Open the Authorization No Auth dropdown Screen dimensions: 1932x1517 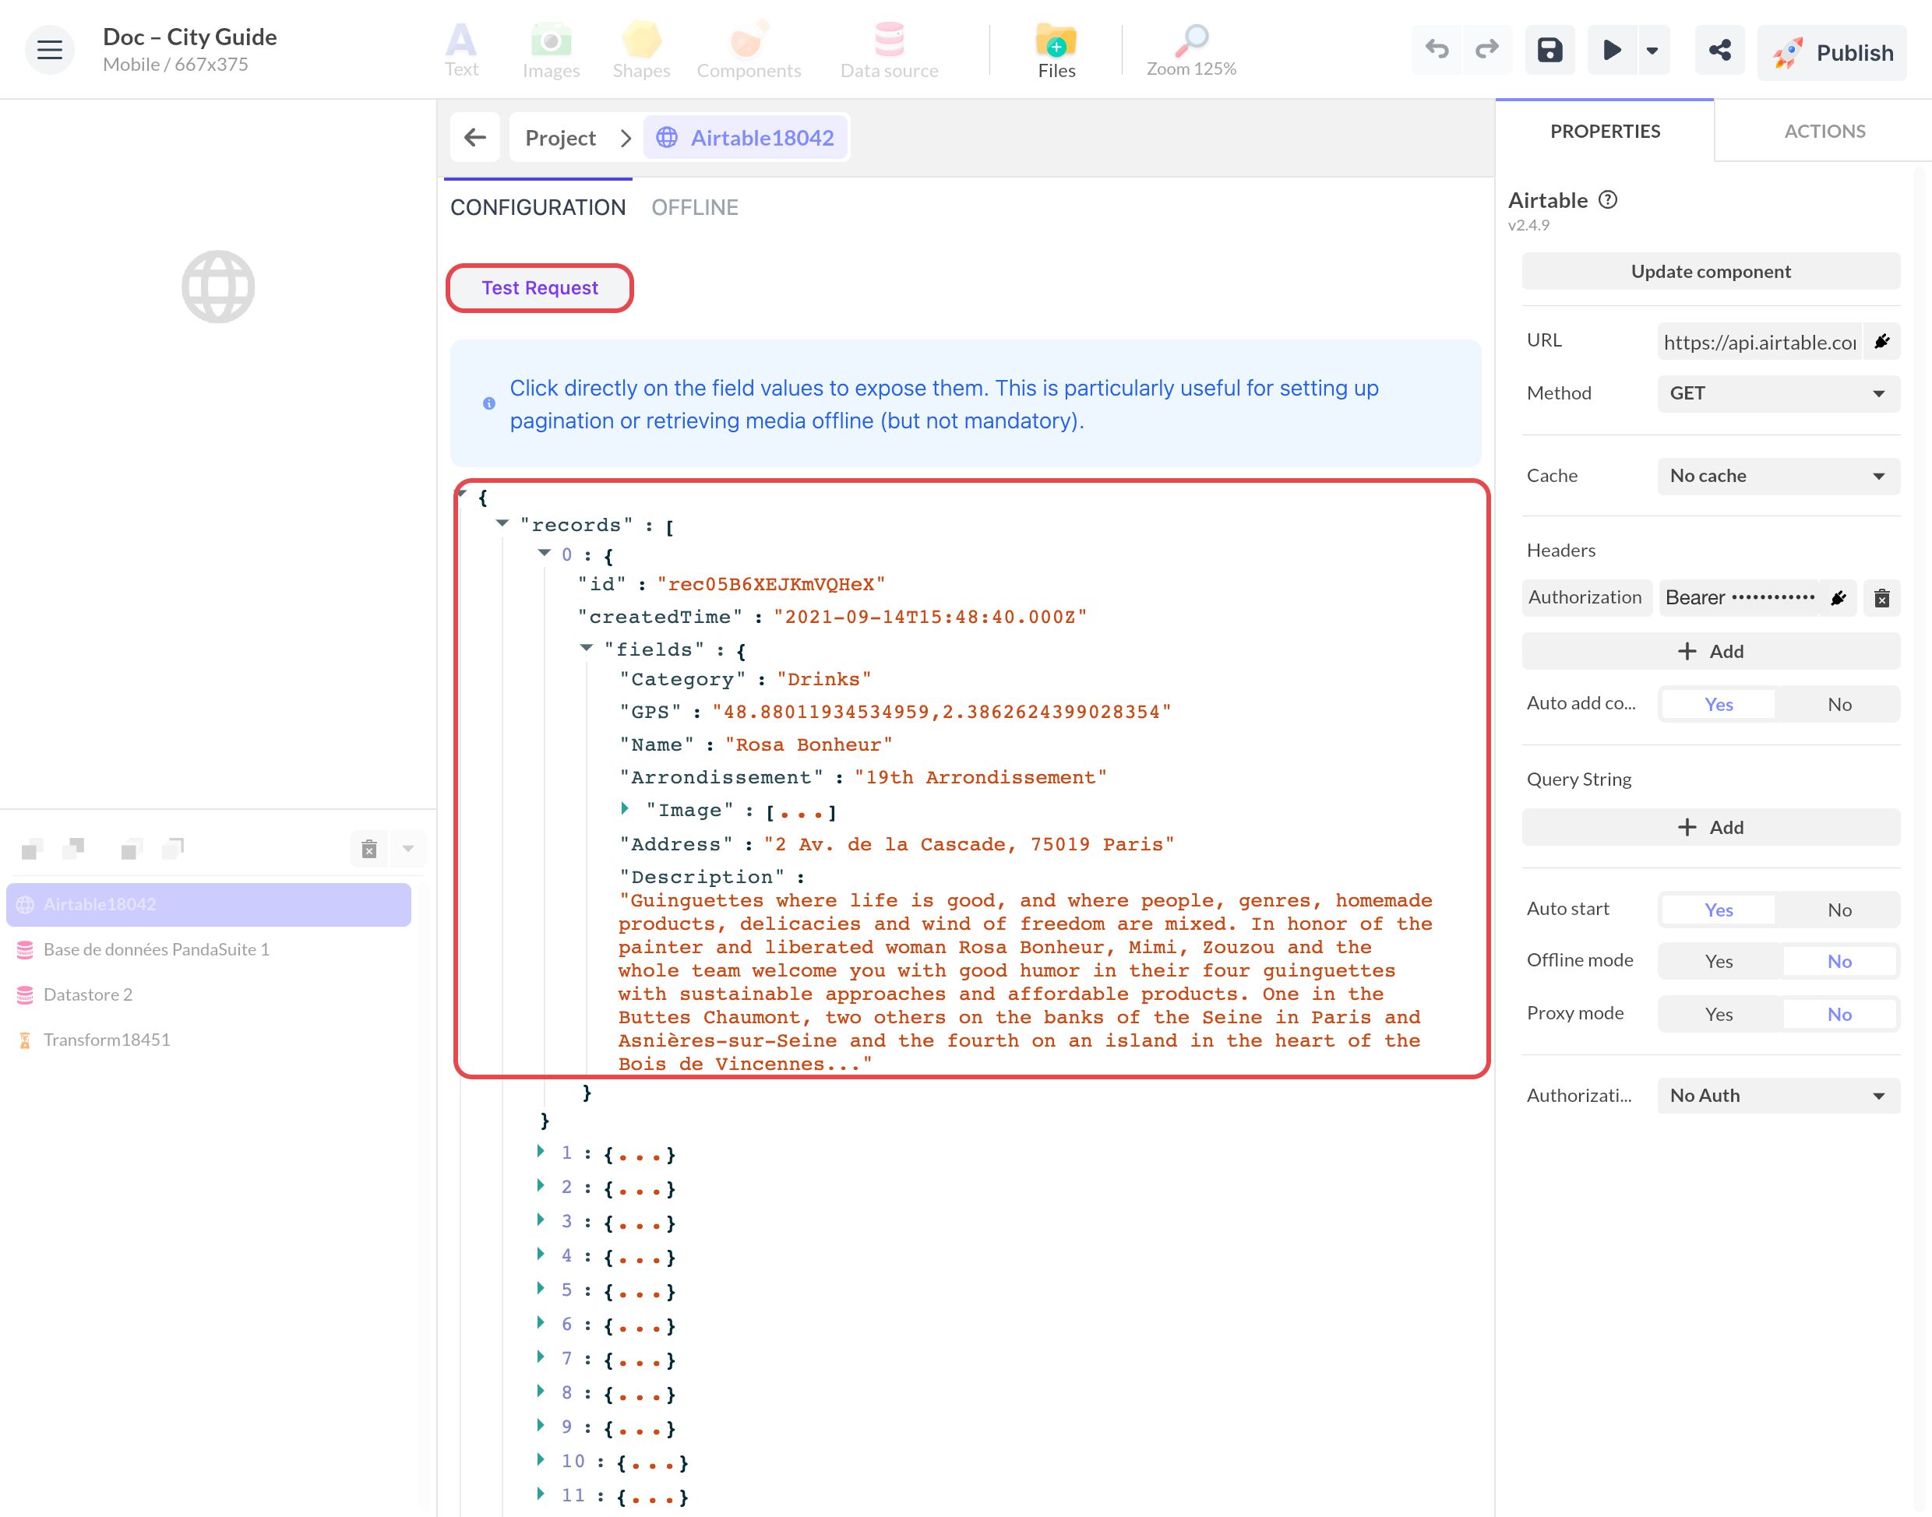click(x=1779, y=1096)
